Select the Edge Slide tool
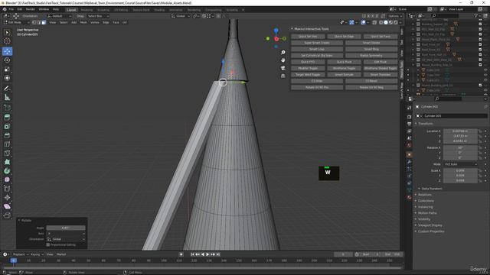This screenshot has width=490, height=275. click(7, 189)
